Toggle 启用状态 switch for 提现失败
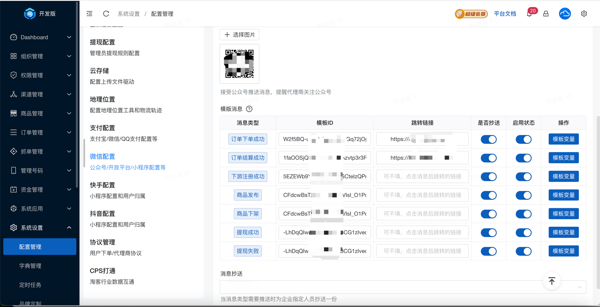This screenshot has height=307, width=600. click(x=523, y=251)
